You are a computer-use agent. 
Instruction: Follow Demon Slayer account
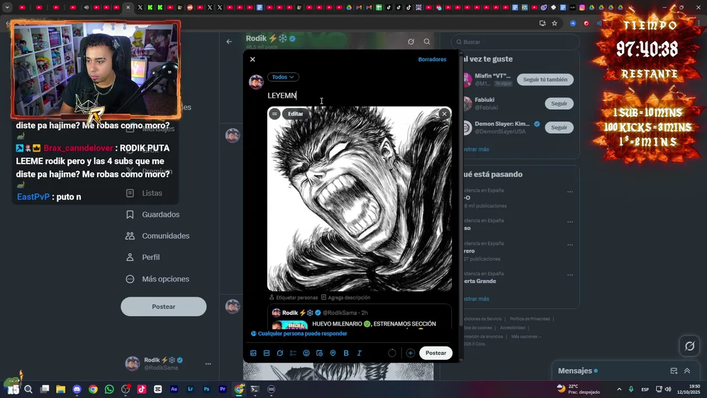pos(559,127)
